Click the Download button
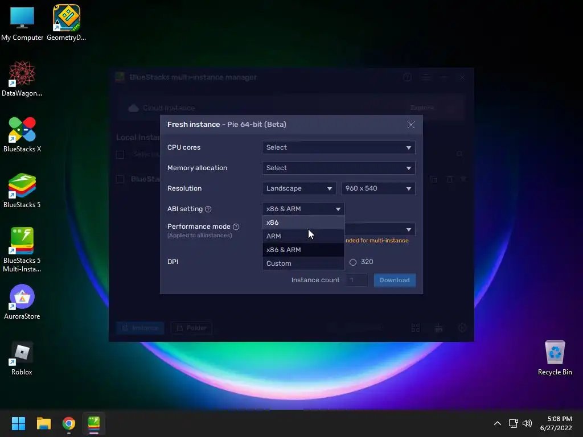Viewport: 583px width, 437px height. pos(395,280)
